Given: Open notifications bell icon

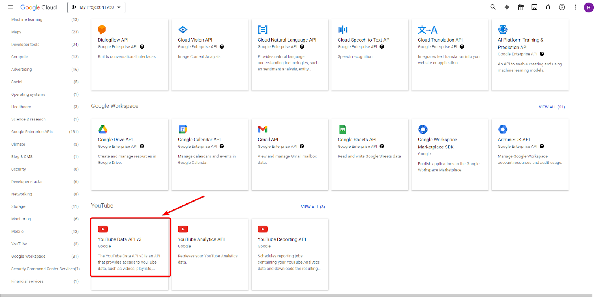Looking at the screenshot, I should point(548,7).
